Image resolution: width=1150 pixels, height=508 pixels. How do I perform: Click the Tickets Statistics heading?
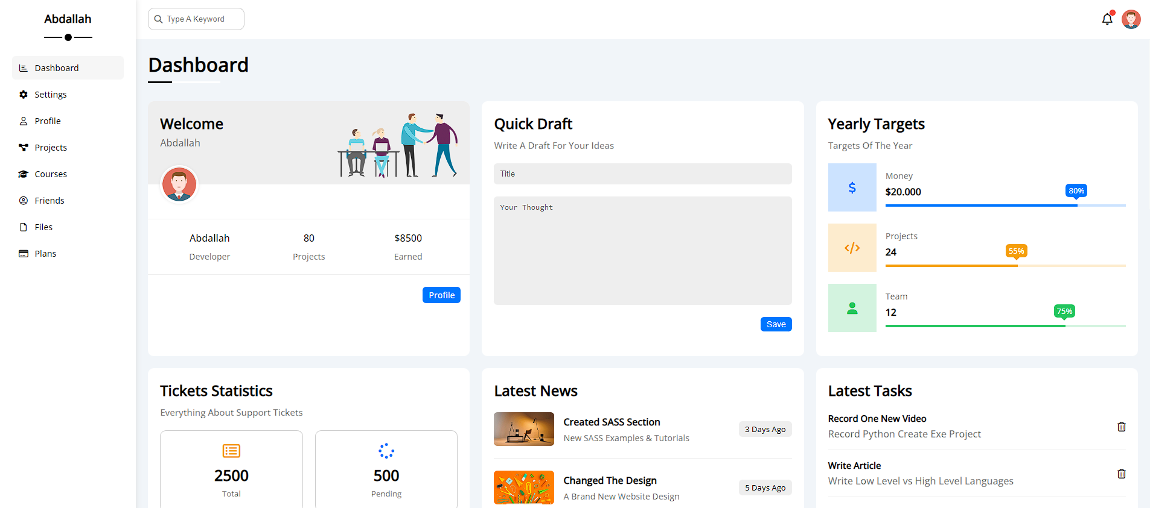pos(216,391)
